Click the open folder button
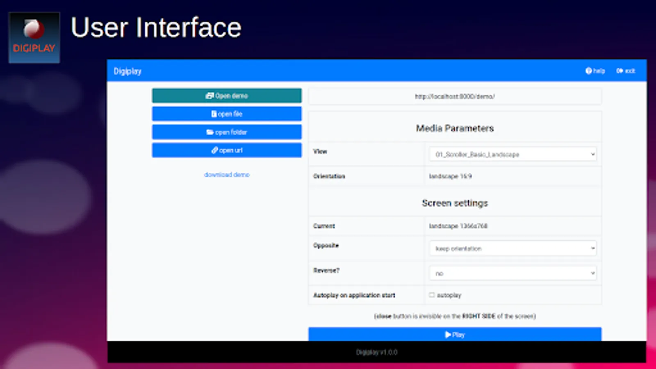656x369 pixels. point(227,132)
